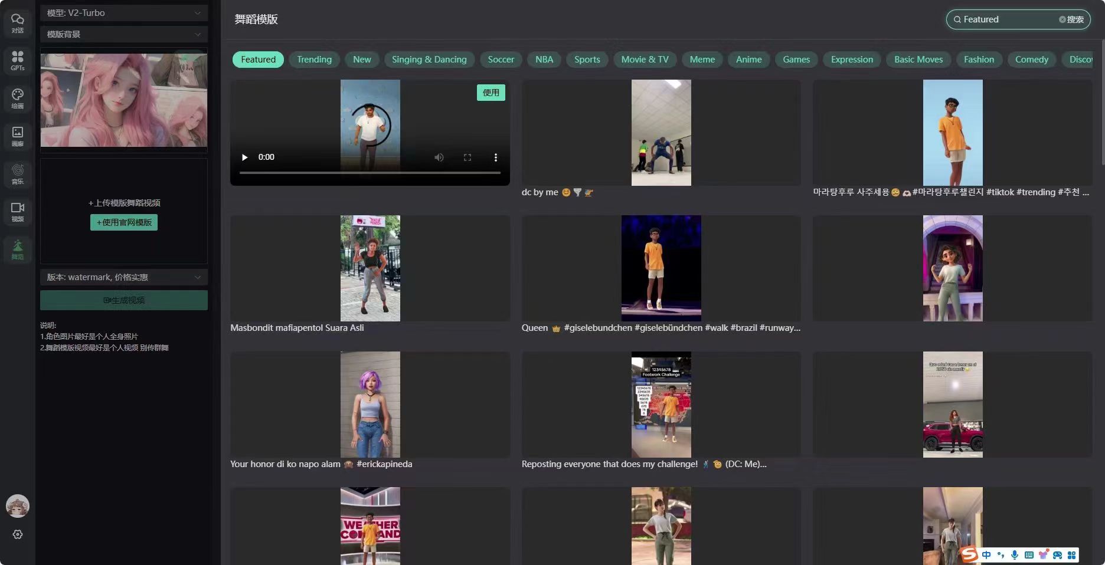The height and width of the screenshot is (565, 1105).
Task: Seek on the video progress bar
Action: (370, 173)
